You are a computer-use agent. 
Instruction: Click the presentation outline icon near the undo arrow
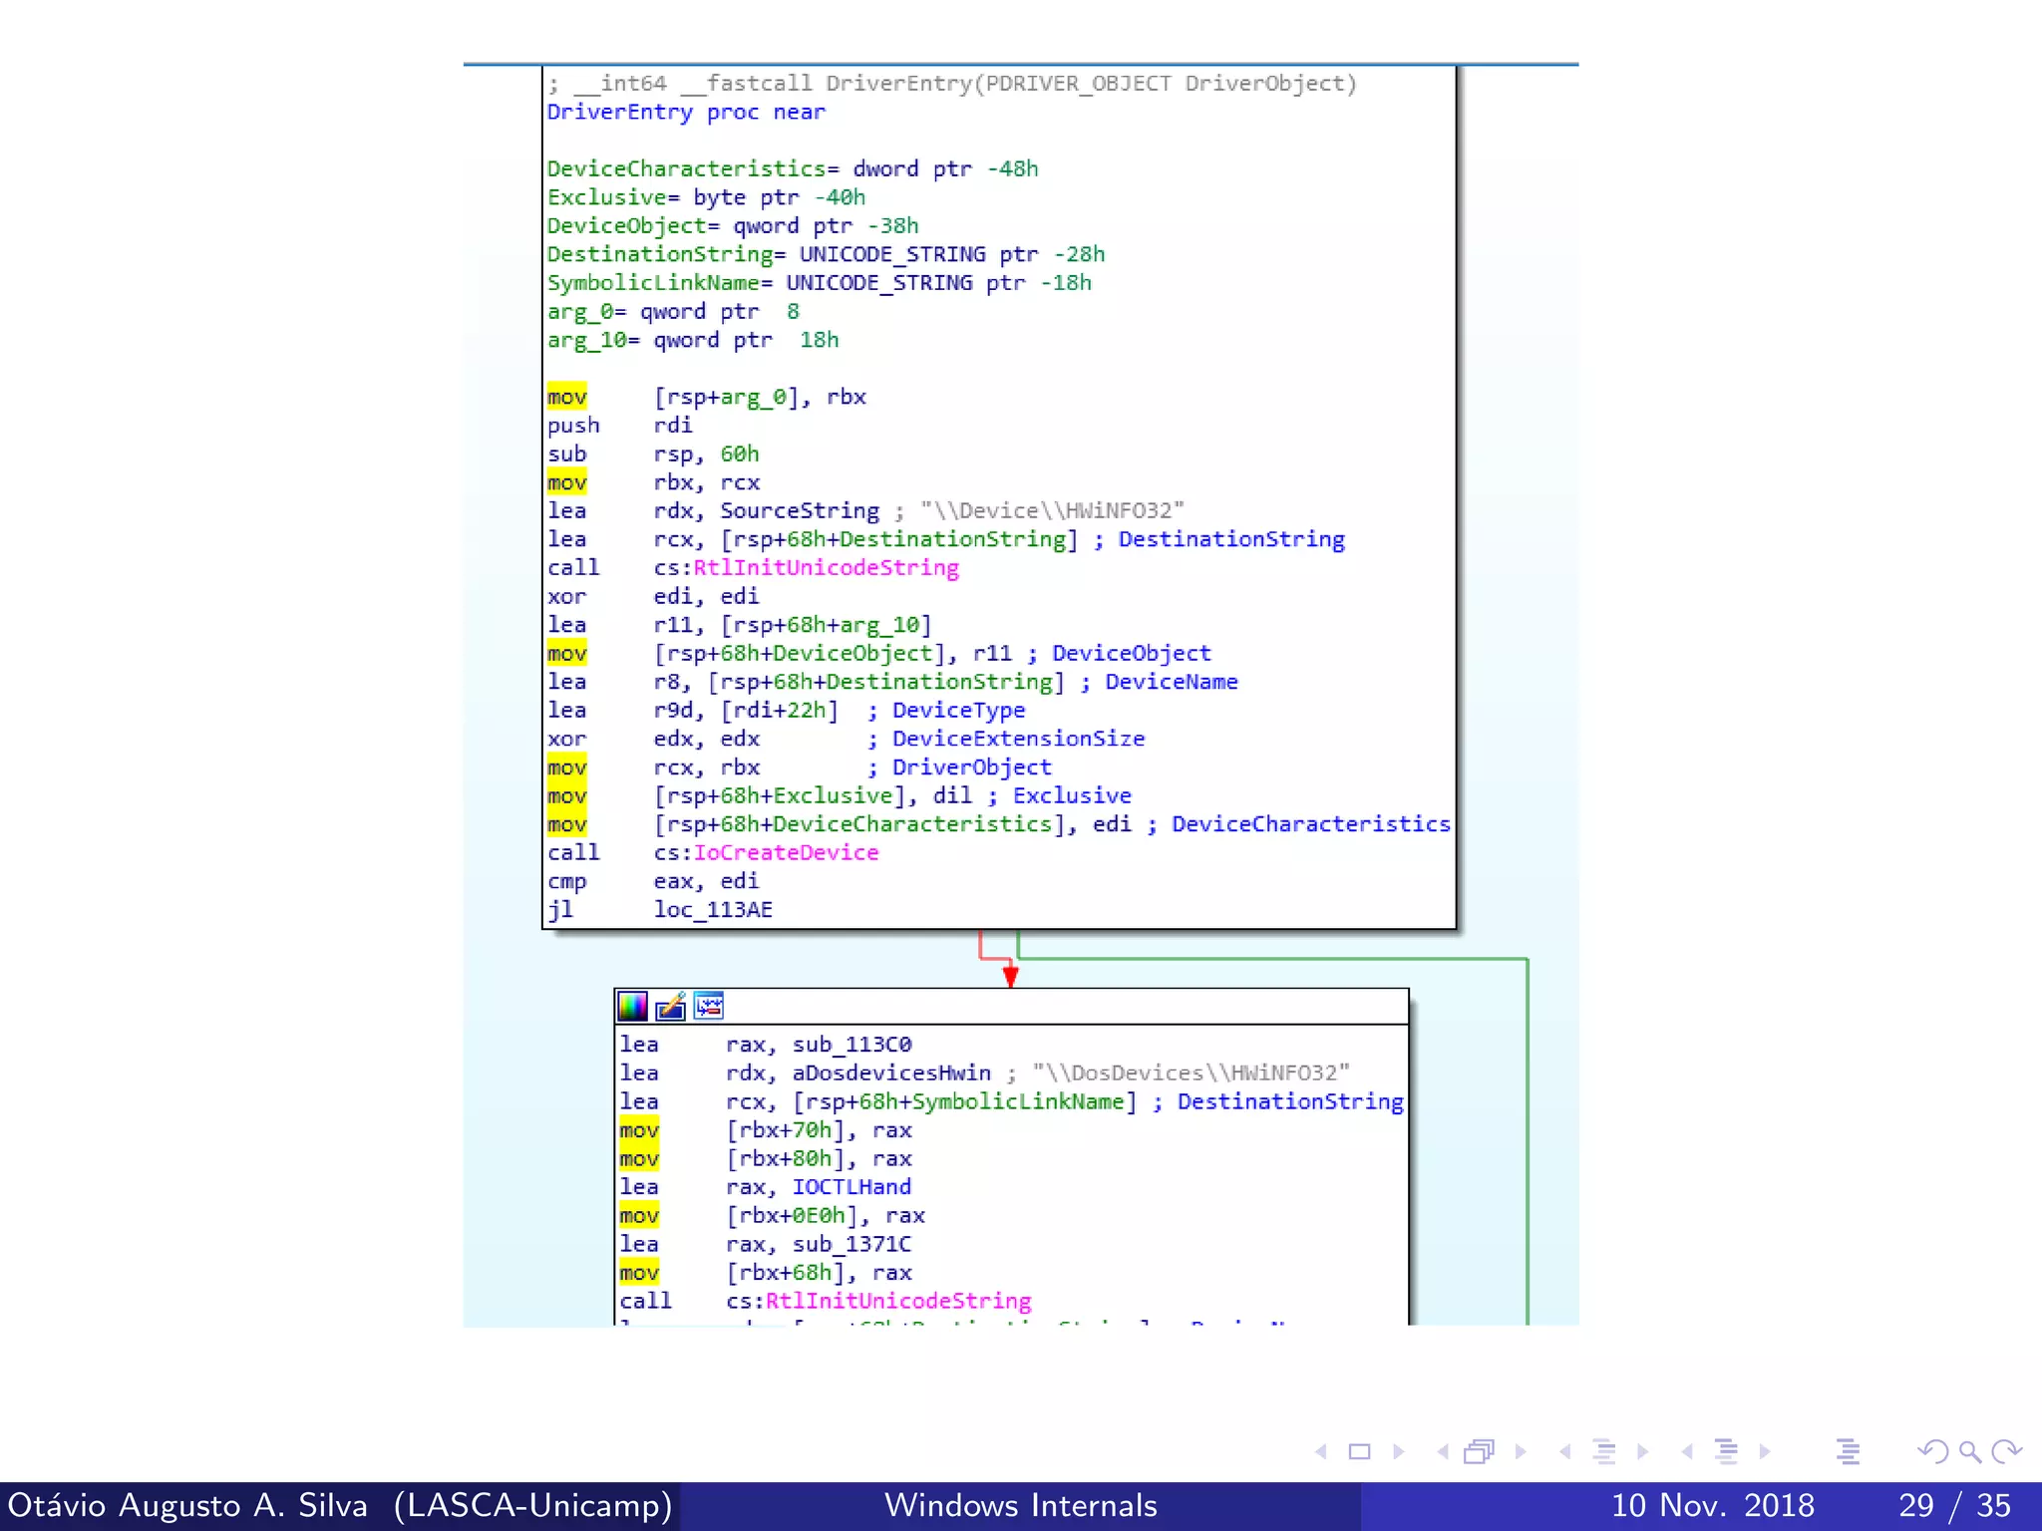(1848, 1452)
